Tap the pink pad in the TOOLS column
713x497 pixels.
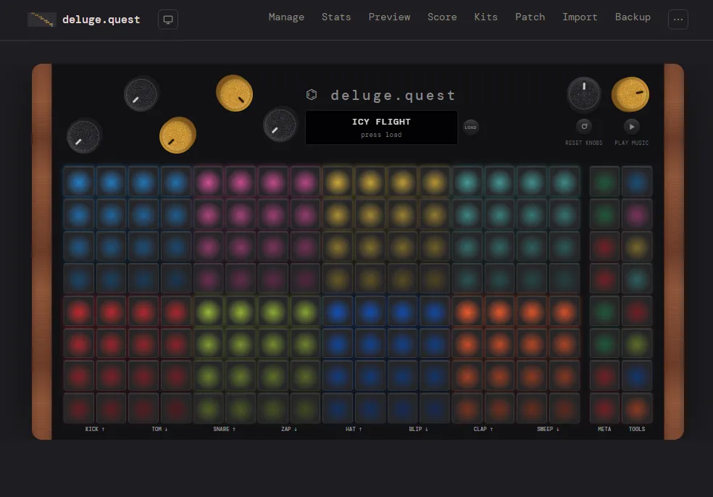pos(637,214)
